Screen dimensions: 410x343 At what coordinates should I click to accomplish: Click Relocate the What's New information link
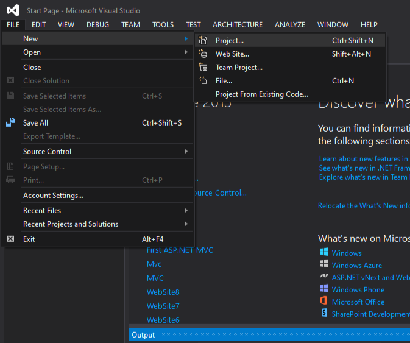[x=364, y=206]
